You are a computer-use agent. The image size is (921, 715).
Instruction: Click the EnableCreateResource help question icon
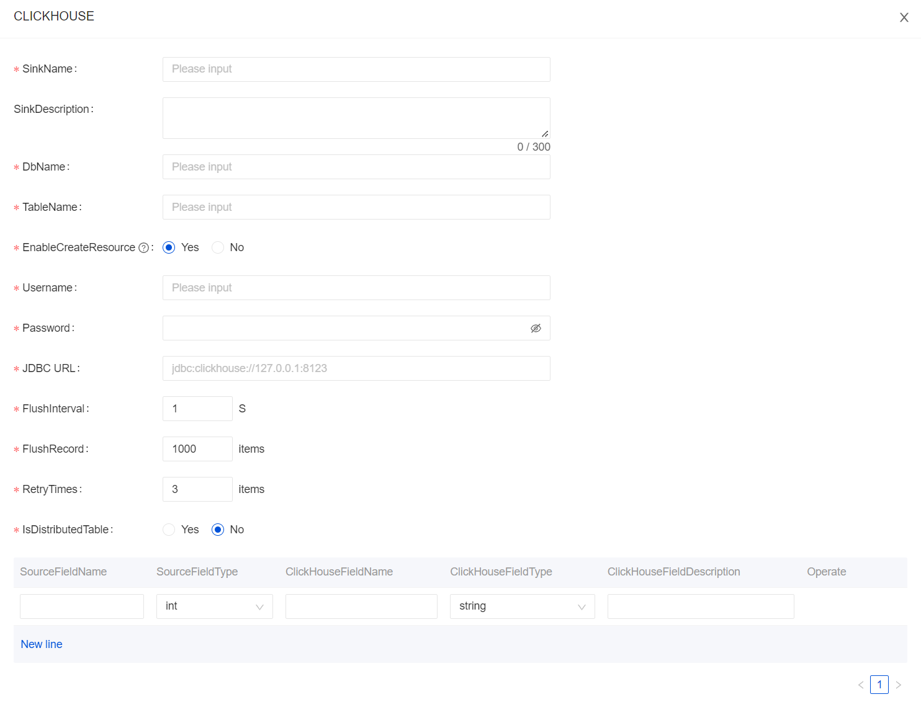(x=144, y=248)
